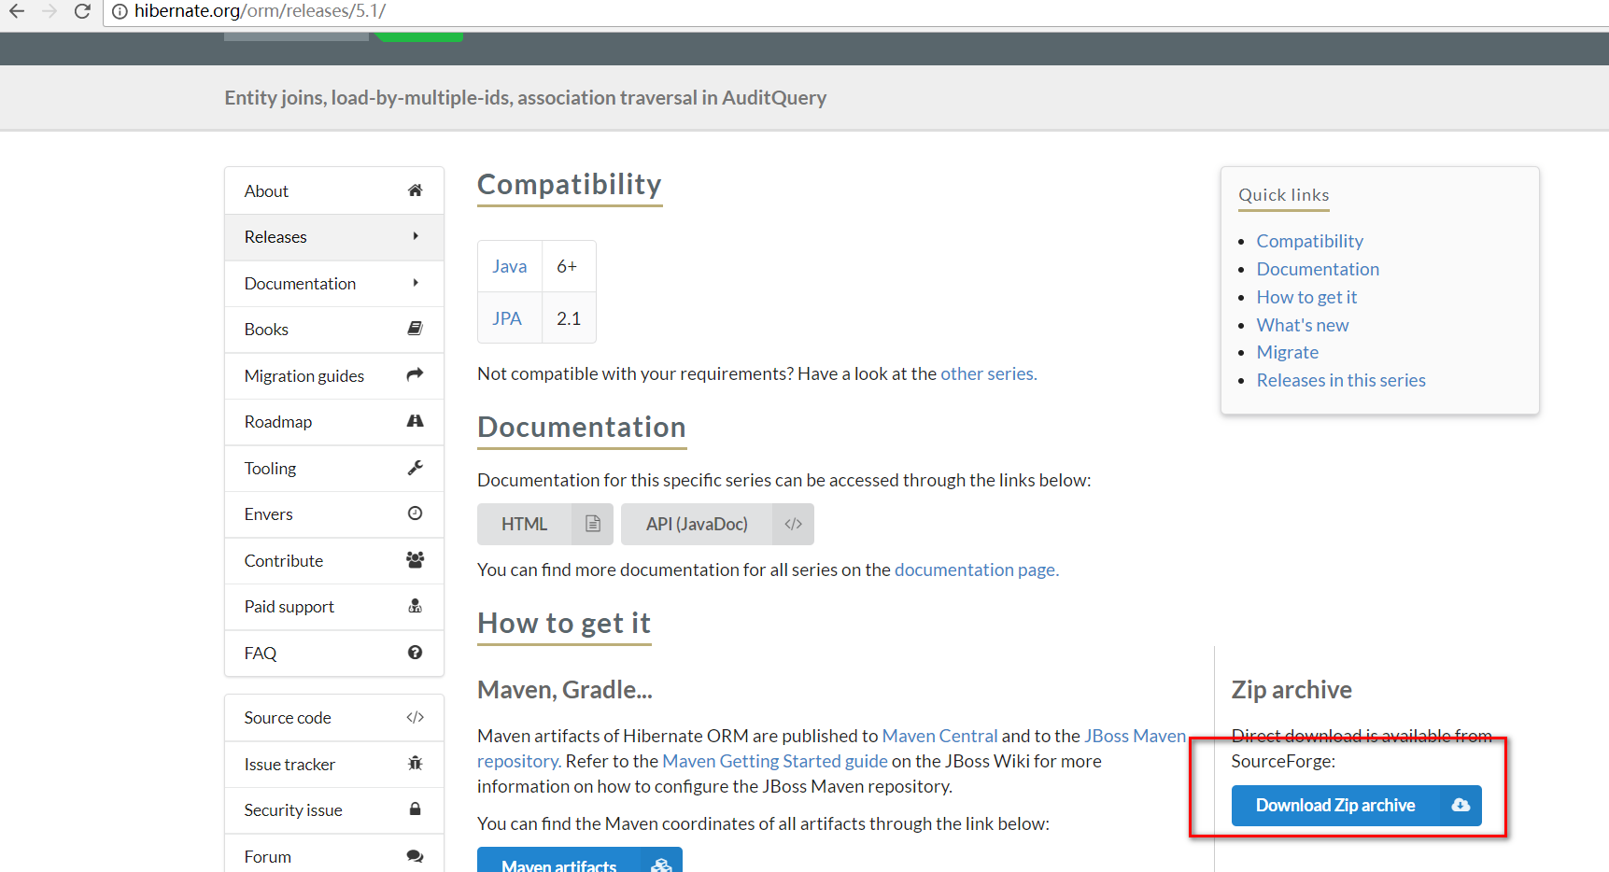Viewport: 1609px width, 872px height.
Task: Click the code brackets icon beside Source code
Action: [416, 717]
